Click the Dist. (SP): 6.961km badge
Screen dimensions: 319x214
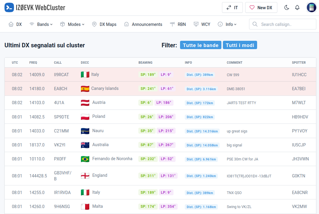(201, 159)
